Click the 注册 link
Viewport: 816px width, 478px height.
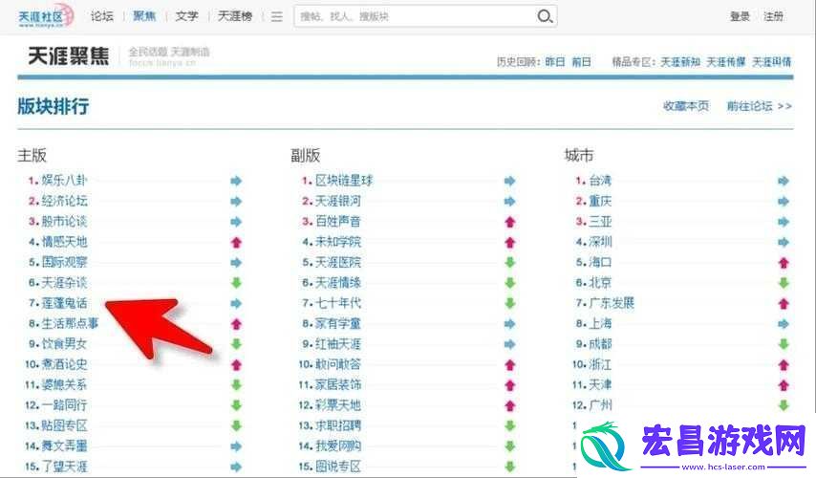773,16
